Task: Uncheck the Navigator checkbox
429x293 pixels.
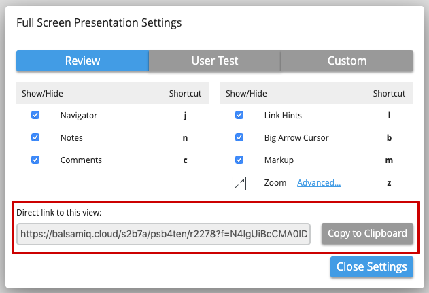Action: (x=35, y=116)
